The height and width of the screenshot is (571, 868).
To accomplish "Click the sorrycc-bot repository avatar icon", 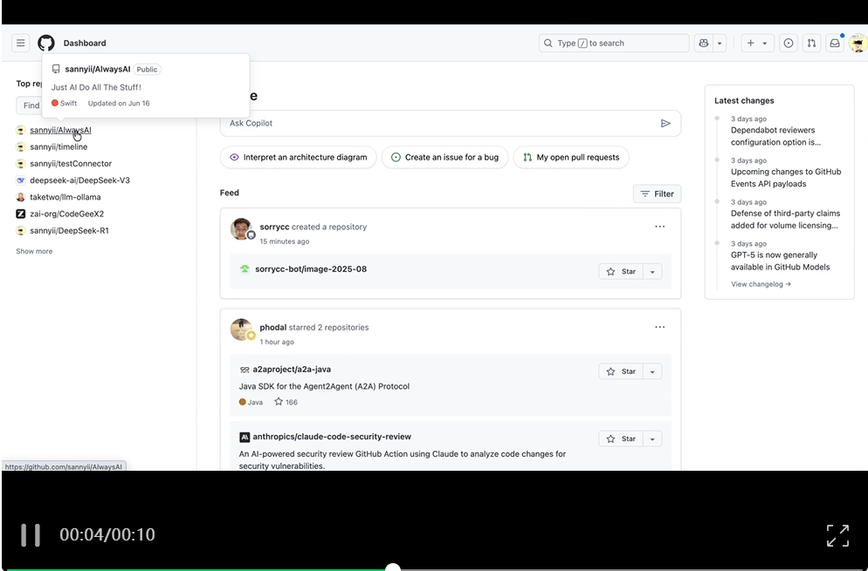I will pyautogui.click(x=245, y=269).
